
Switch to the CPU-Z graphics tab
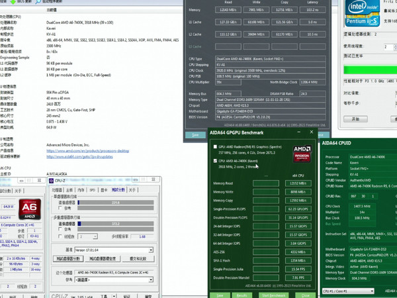pos(104,190)
